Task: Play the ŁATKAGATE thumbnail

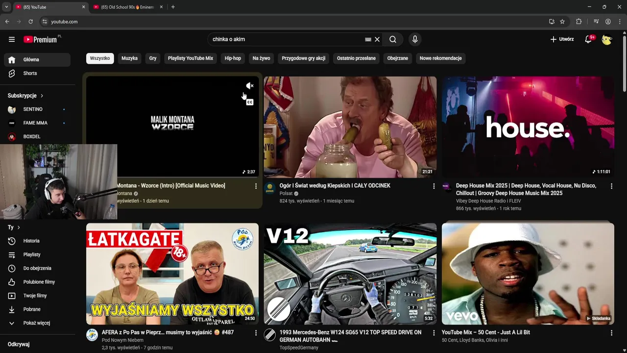Action: pos(172,274)
